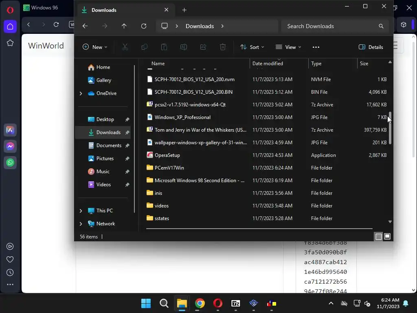Expand the Network tree node
This screenshot has width=417, height=313.
click(x=81, y=224)
